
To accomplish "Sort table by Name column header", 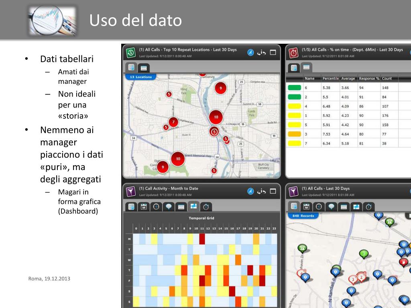I will click(x=309, y=79).
